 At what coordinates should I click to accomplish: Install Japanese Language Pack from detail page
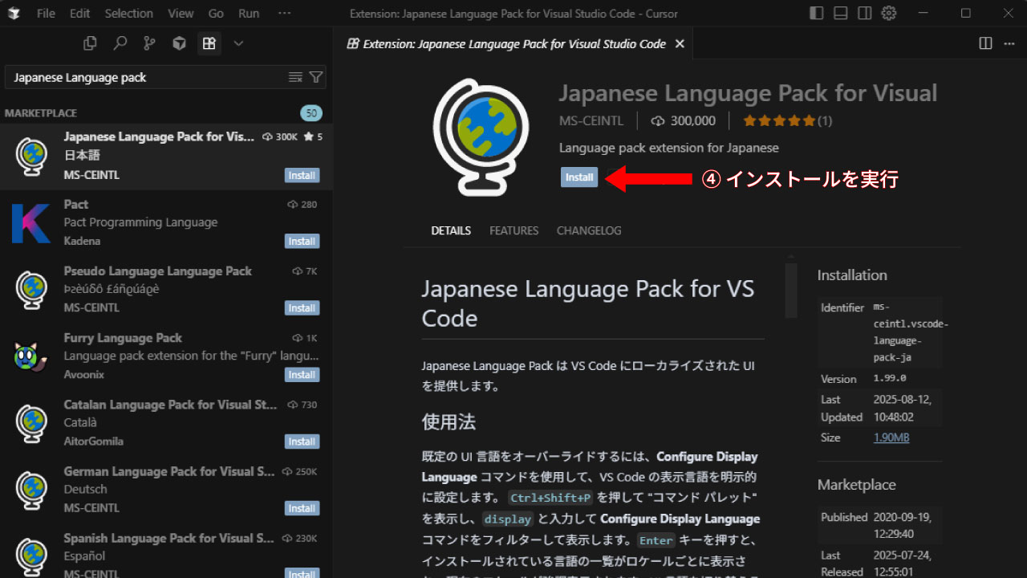579,177
